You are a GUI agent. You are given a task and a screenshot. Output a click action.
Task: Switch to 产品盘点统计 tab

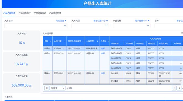click(x=55, y=13)
